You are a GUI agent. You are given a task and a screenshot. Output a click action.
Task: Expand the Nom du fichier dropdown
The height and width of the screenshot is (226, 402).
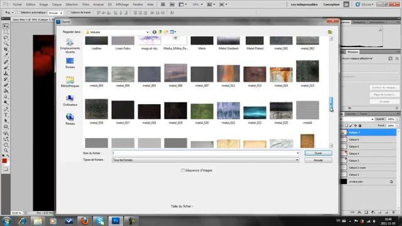click(297, 153)
